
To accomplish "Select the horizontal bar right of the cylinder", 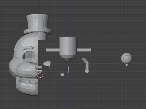I will click(x=84, y=50).
